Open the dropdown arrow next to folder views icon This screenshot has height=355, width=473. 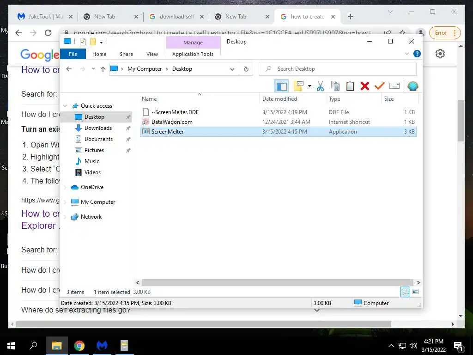(309, 86)
